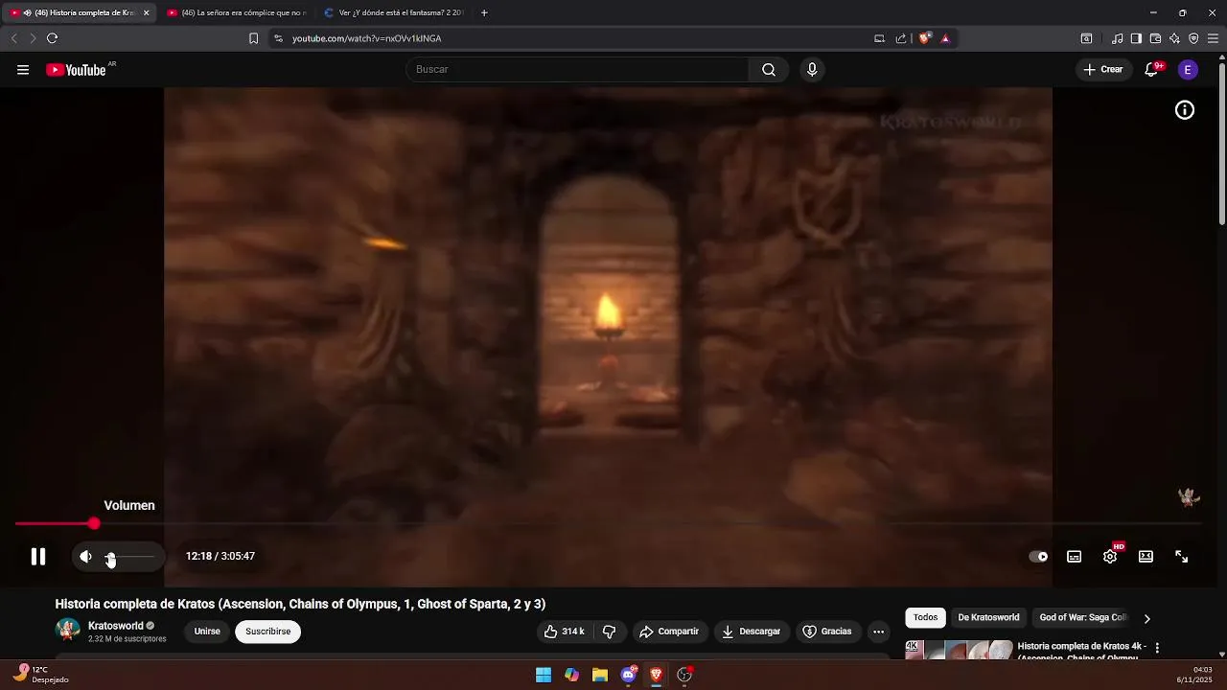
Task: Open options for Historia completa 4k suggestion
Action: pos(1157,648)
